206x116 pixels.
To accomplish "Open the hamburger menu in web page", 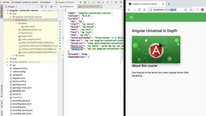I will click(x=131, y=17).
